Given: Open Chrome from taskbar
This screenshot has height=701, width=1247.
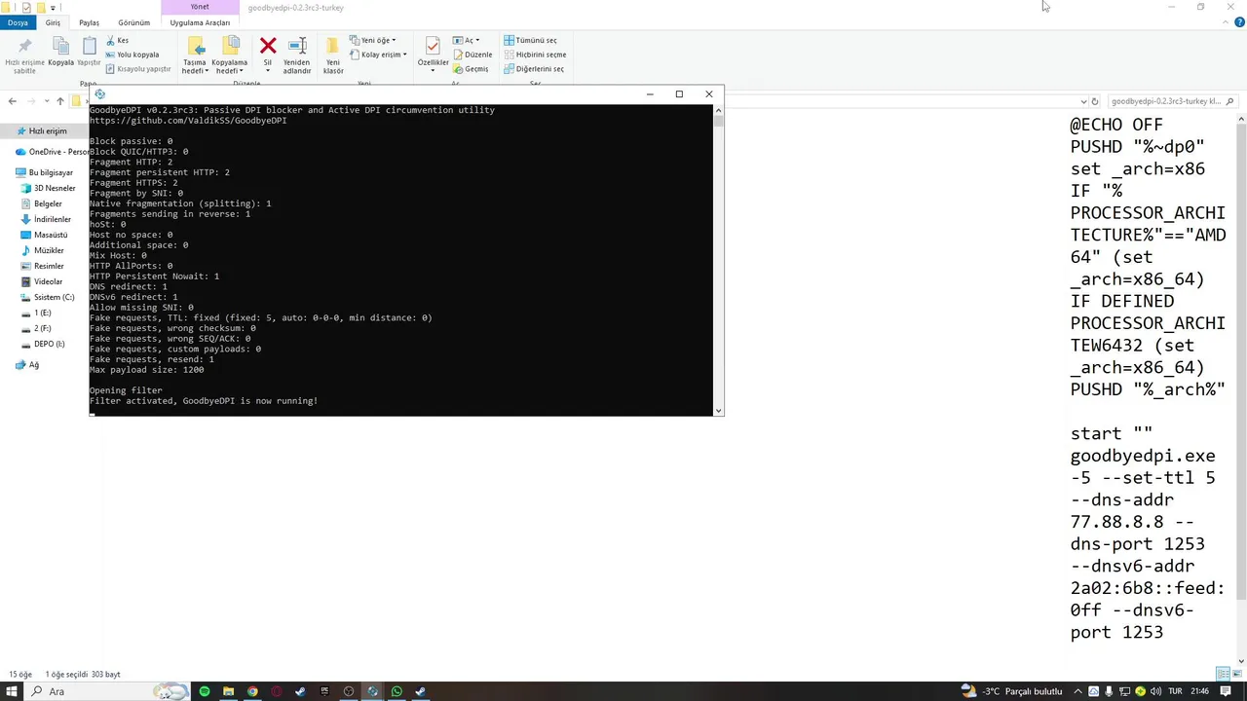Looking at the screenshot, I should [252, 691].
